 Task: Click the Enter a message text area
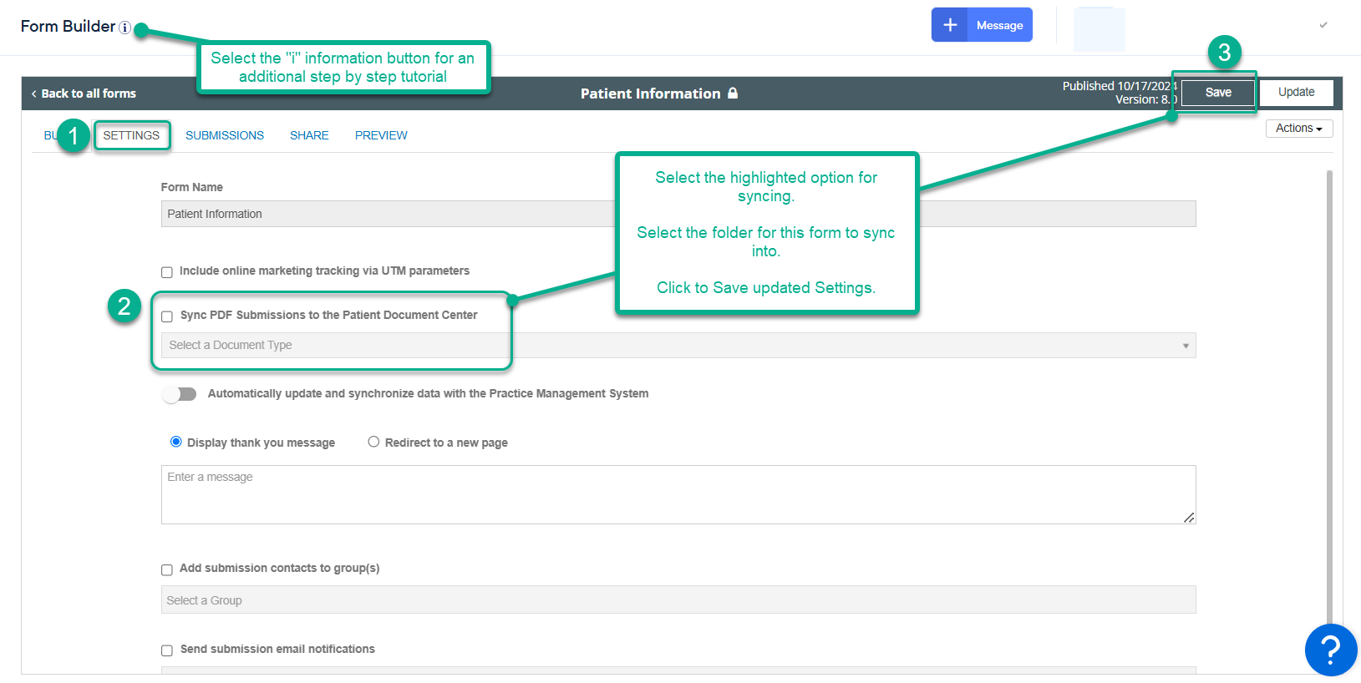click(678, 494)
